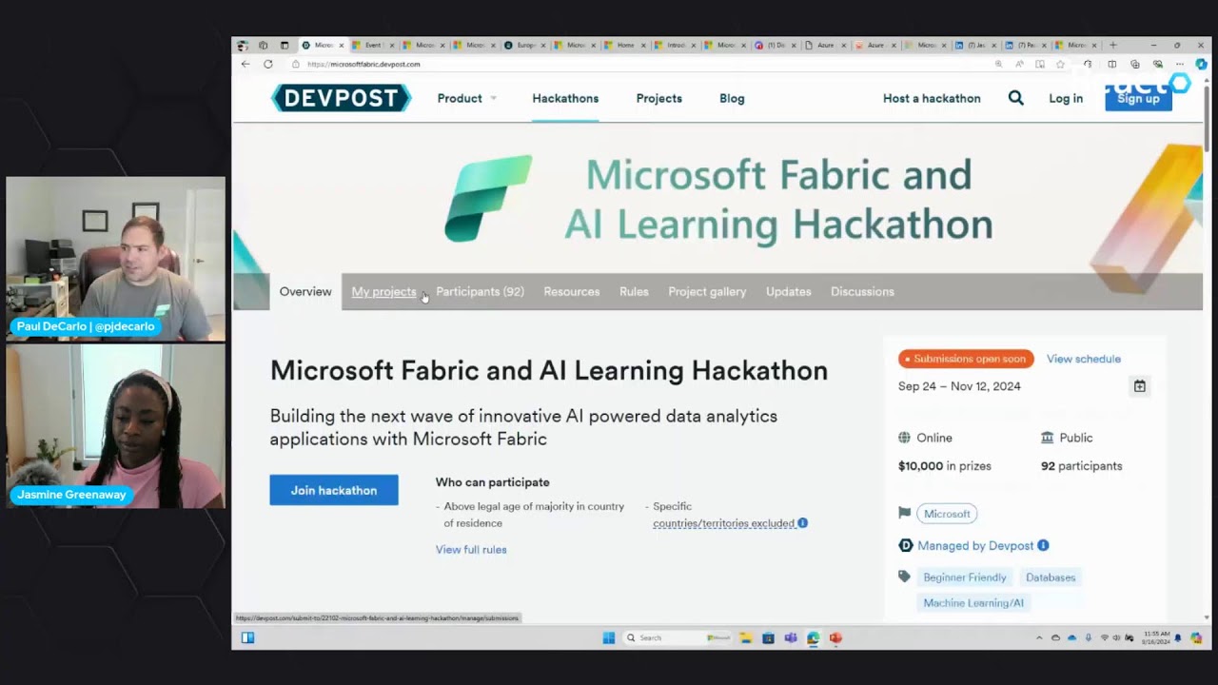
Task: Click the "92 participants" text
Action: pos(1081,466)
